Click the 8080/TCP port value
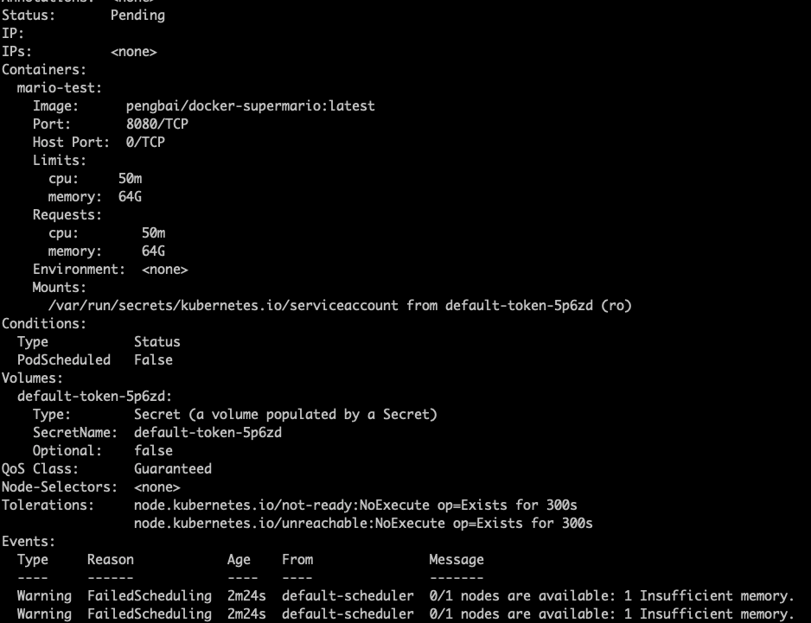Screen dimensions: 811x623 click(x=157, y=124)
